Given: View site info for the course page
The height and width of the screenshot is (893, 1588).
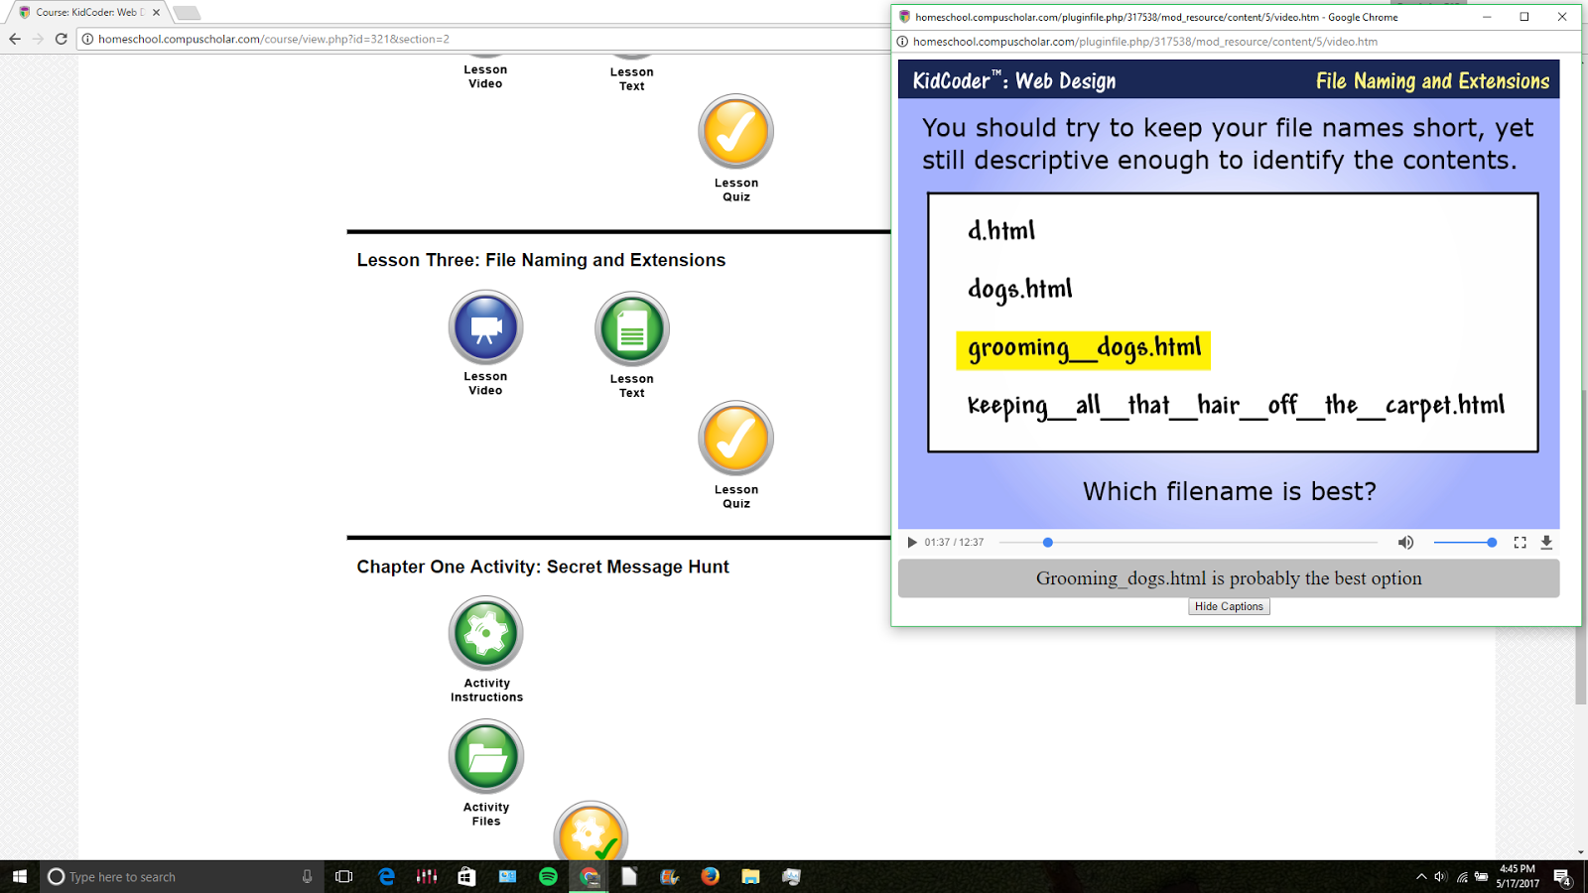Looking at the screenshot, I should pos(87,39).
